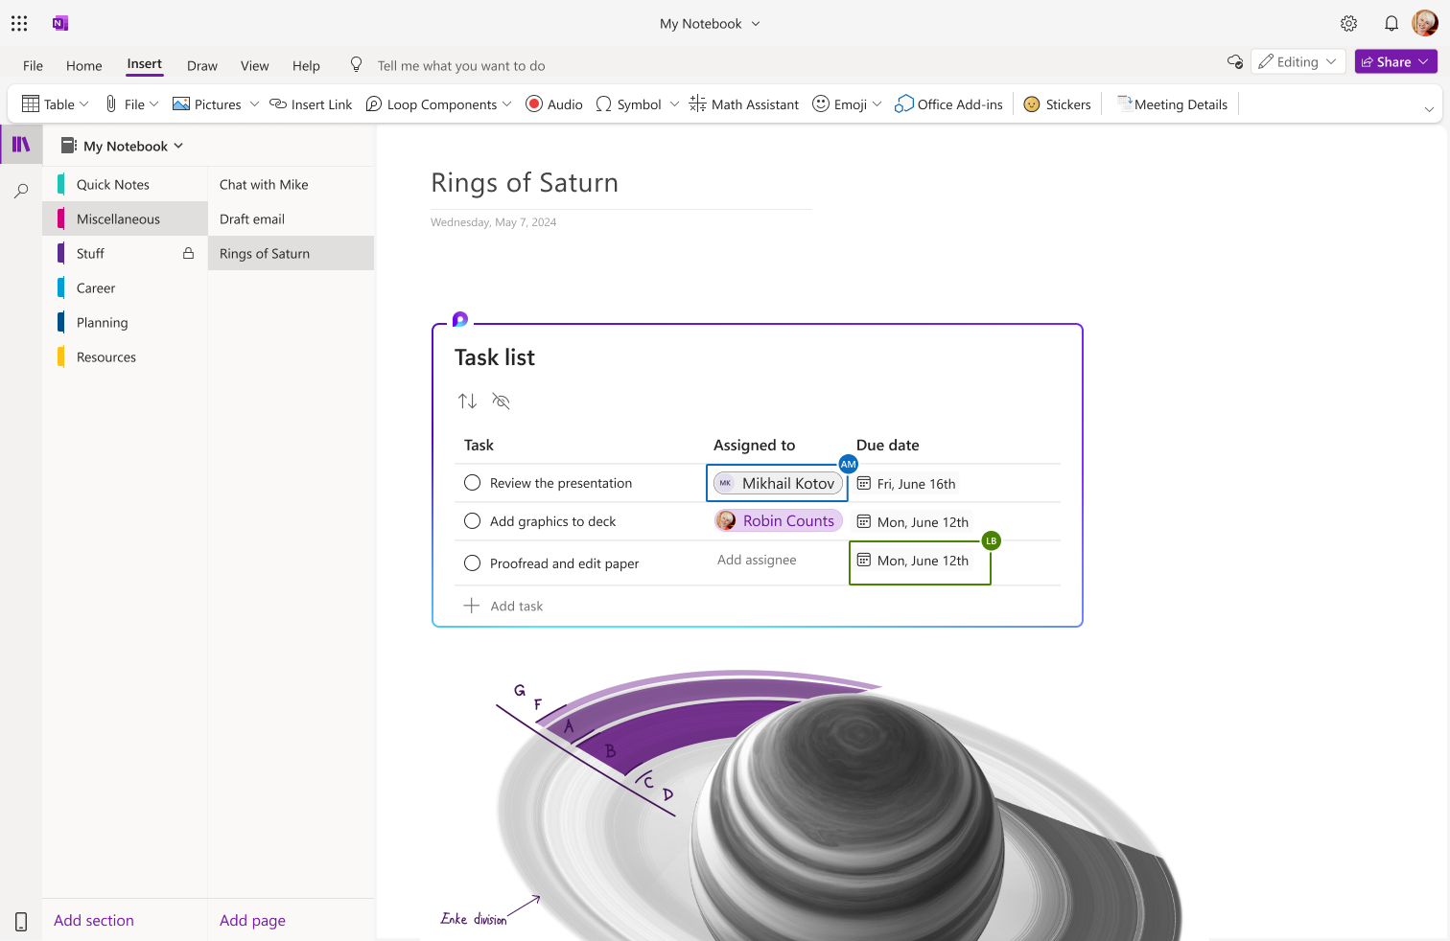
Task: Click the Add section link
Action: (94, 921)
